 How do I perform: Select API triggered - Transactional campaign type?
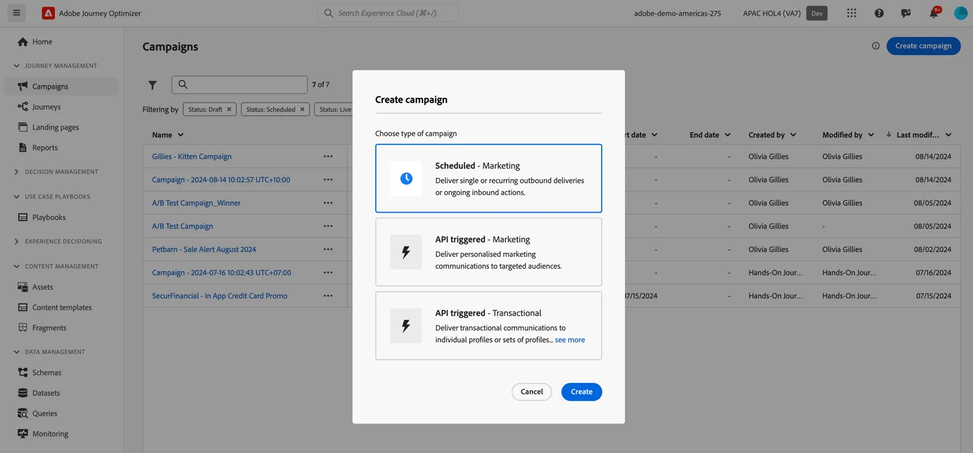tap(488, 325)
